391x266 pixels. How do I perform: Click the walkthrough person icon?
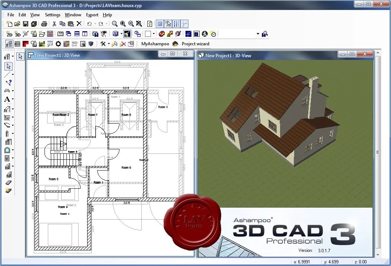(x=205, y=34)
